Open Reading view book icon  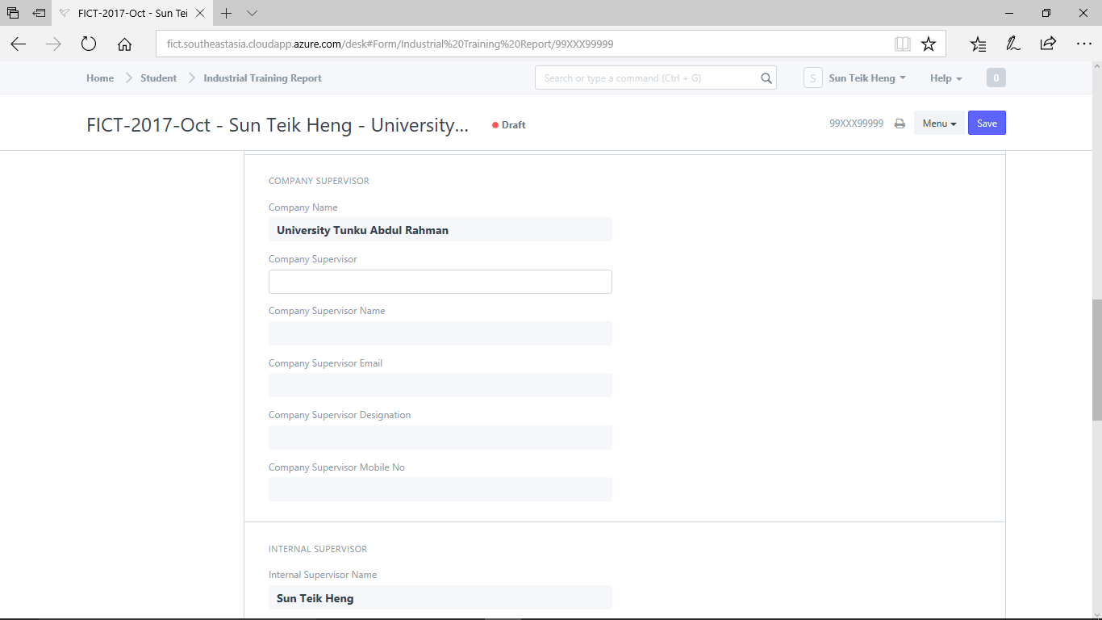click(903, 44)
